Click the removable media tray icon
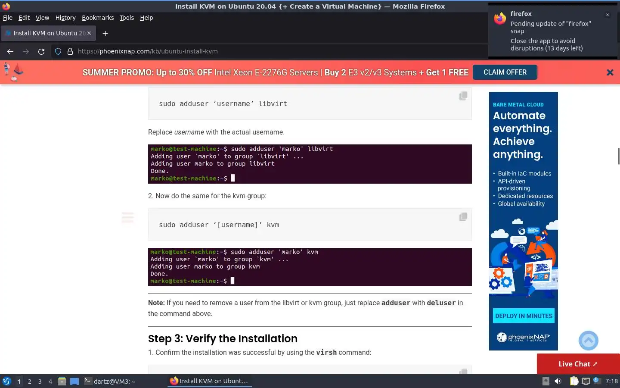 click(546, 381)
